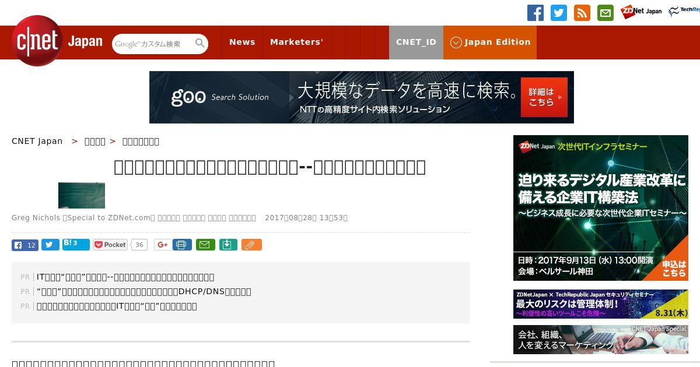This screenshot has height=367, width=700.
Task: Tweet this article via Twitter share button
Action: pos(50,245)
